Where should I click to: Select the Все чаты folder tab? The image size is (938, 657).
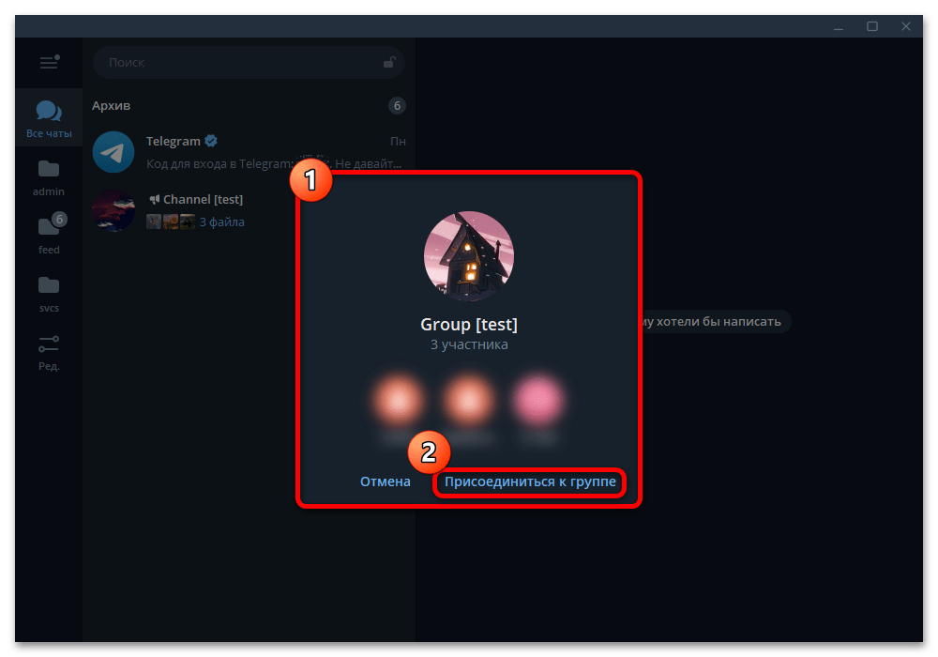coord(49,118)
